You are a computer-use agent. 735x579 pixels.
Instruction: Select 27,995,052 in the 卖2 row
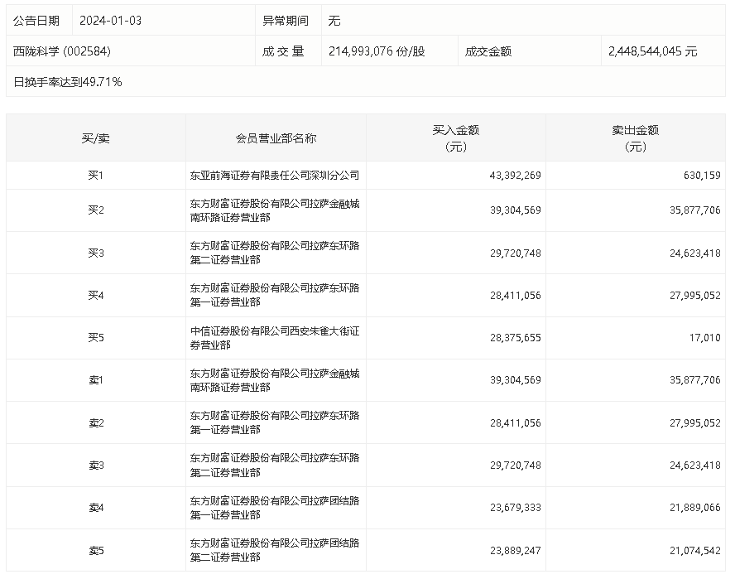click(695, 423)
